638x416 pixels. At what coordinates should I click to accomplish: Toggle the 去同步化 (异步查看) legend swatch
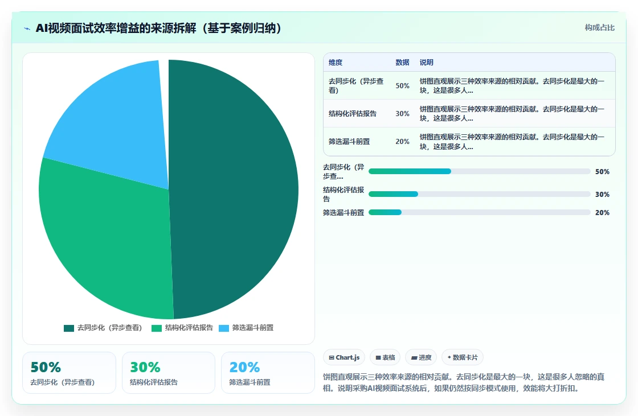pyautogui.click(x=69, y=328)
